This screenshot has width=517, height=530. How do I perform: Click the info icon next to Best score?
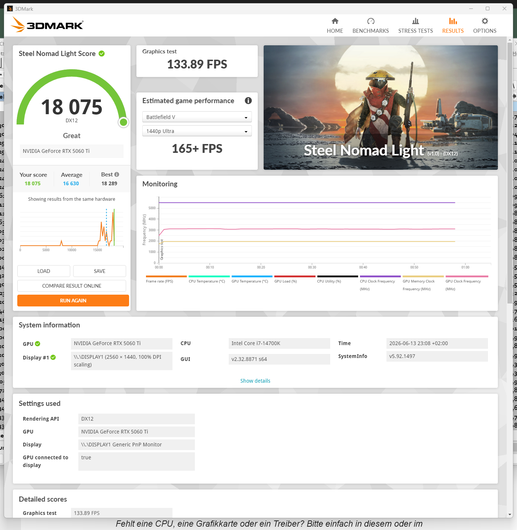(x=117, y=175)
